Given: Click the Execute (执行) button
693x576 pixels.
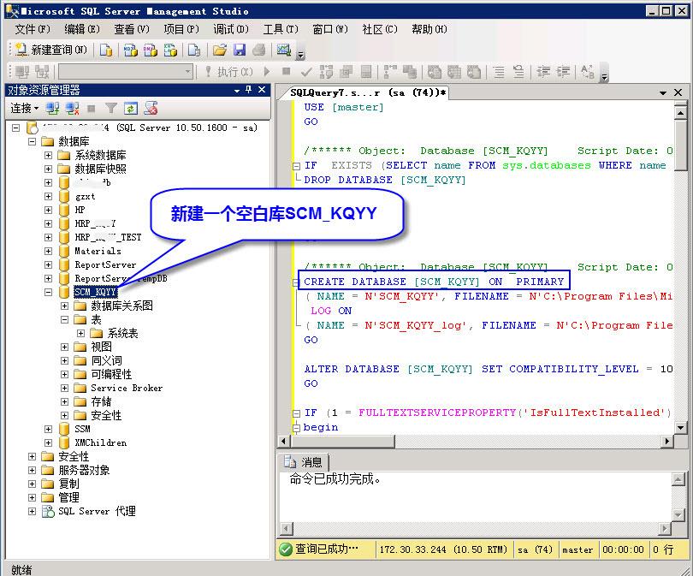Looking at the screenshot, I should tap(229, 72).
